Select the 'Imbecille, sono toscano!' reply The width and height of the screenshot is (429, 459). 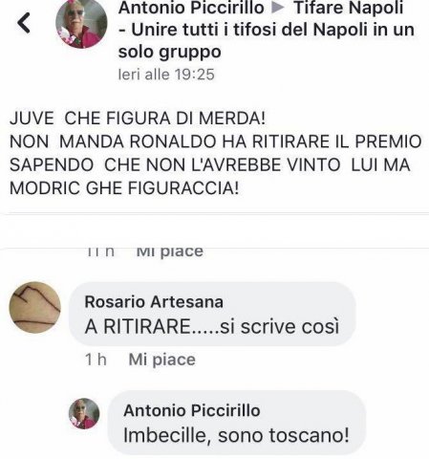(x=236, y=435)
